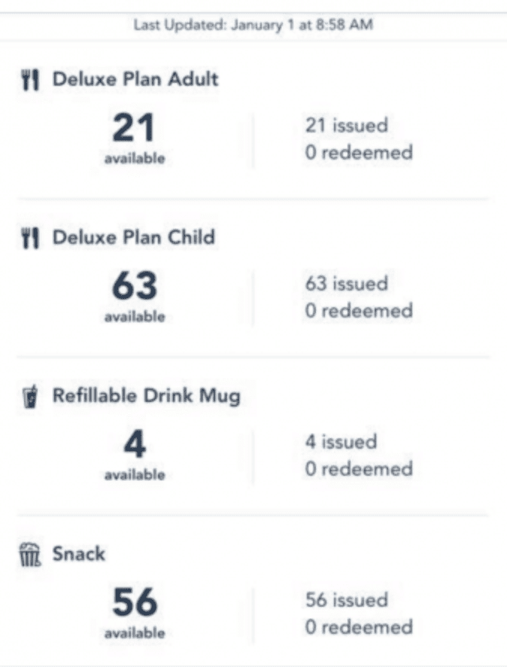Click the Refillable Drink Mug cup icon
The height and width of the screenshot is (667, 507).
tap(30, 397)
